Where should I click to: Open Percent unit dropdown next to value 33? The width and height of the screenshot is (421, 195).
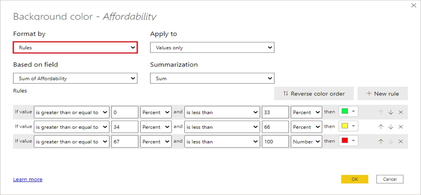(x=306, y=112)
